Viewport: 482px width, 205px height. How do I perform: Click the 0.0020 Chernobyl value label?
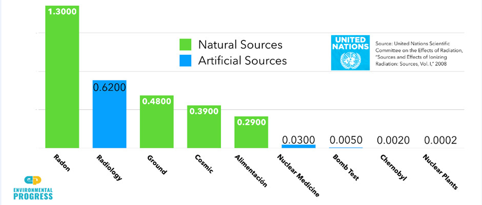pos(393,140)
